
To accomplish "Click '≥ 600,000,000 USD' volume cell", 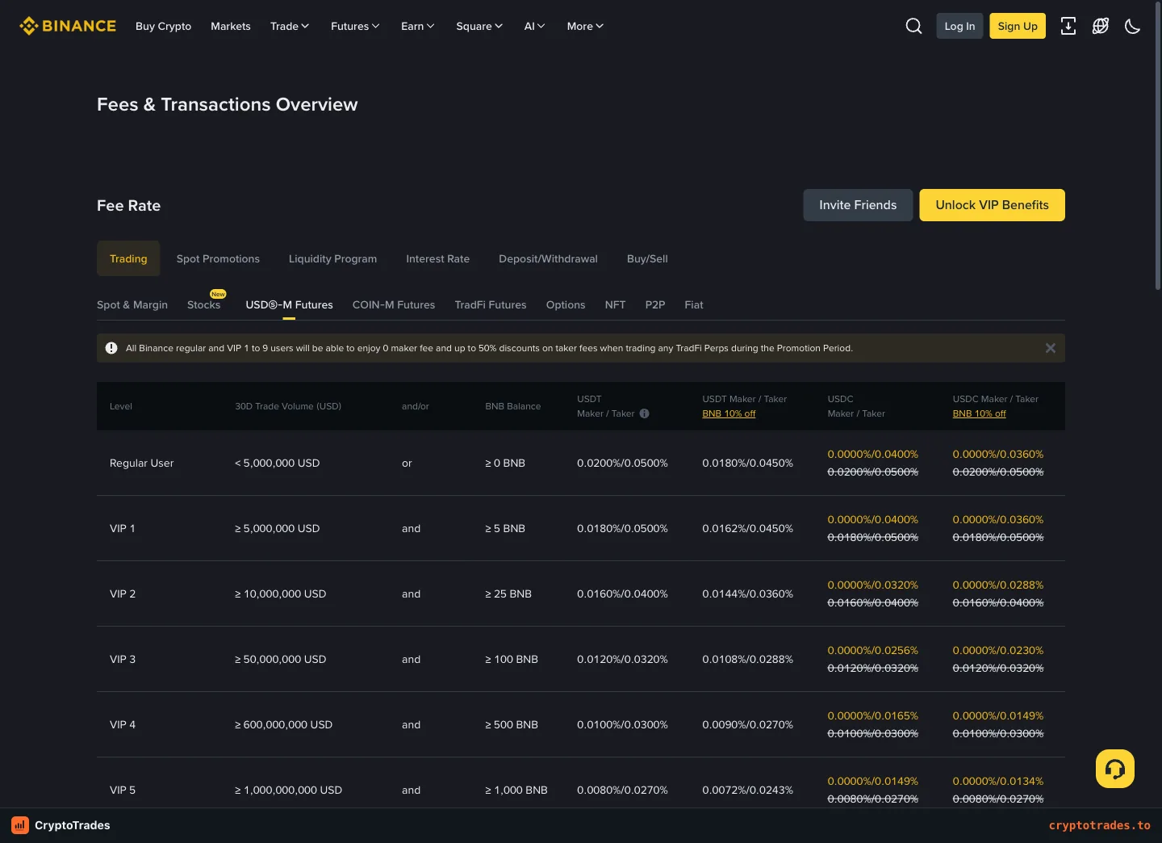I will coord(283,724).
